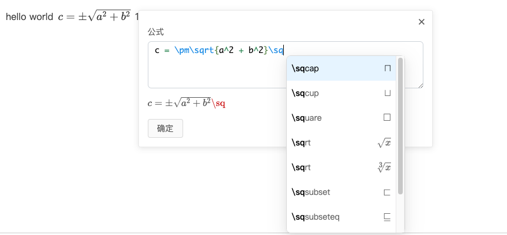Viewport: 507px width, 235px height.
Task: Click the cube root of x preview icon
Action: coord(384,167)
